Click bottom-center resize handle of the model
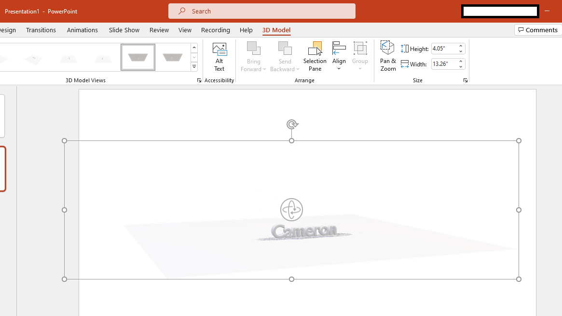Image resolution: width=562 pixels, height=316 pixels. [291, 279]
